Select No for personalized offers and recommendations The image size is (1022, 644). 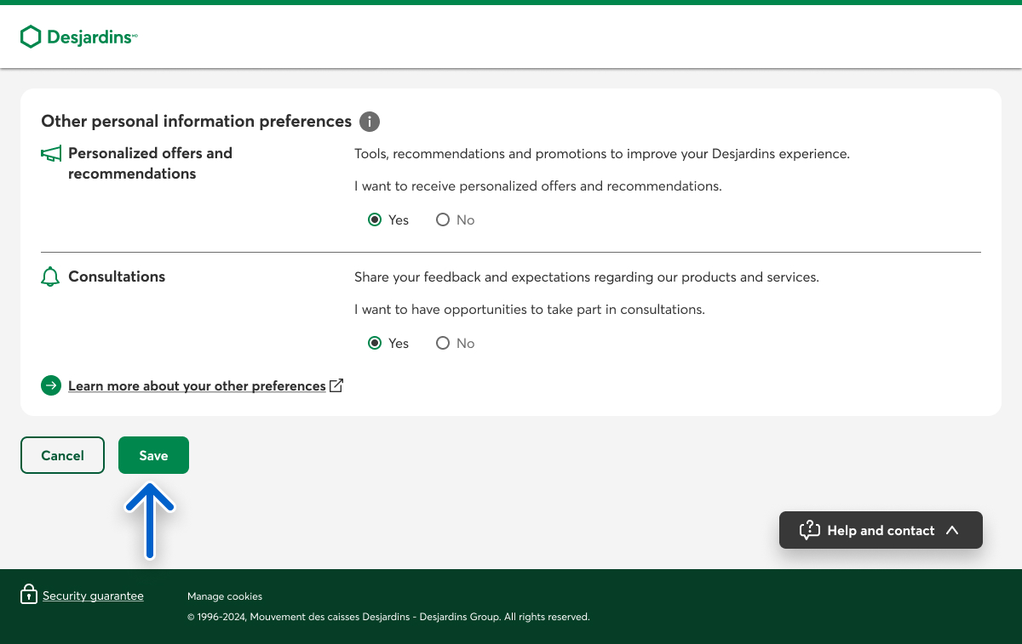(443, 219)
